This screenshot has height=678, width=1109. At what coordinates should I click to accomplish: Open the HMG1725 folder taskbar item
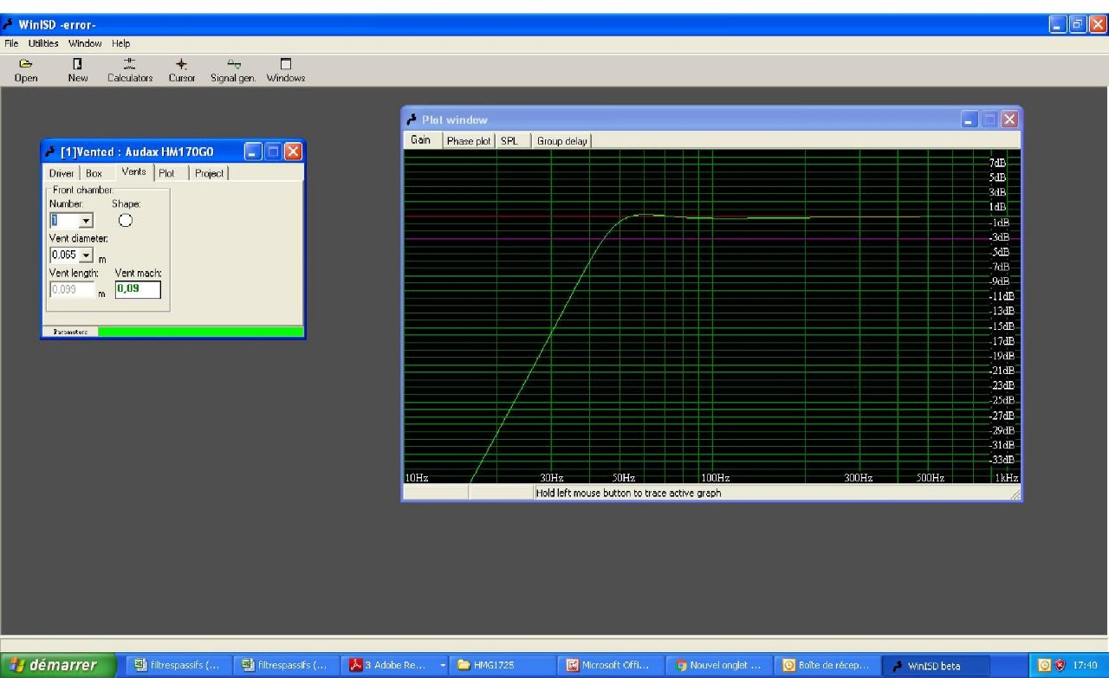point(504,665)
